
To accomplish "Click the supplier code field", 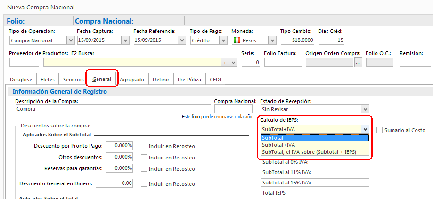I will (x=25, y=62).
